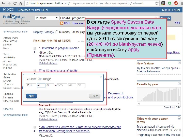Viewport: 183px width, 137px height.
Task: Click the browser back arrow
Action: (x=3, y=3)
